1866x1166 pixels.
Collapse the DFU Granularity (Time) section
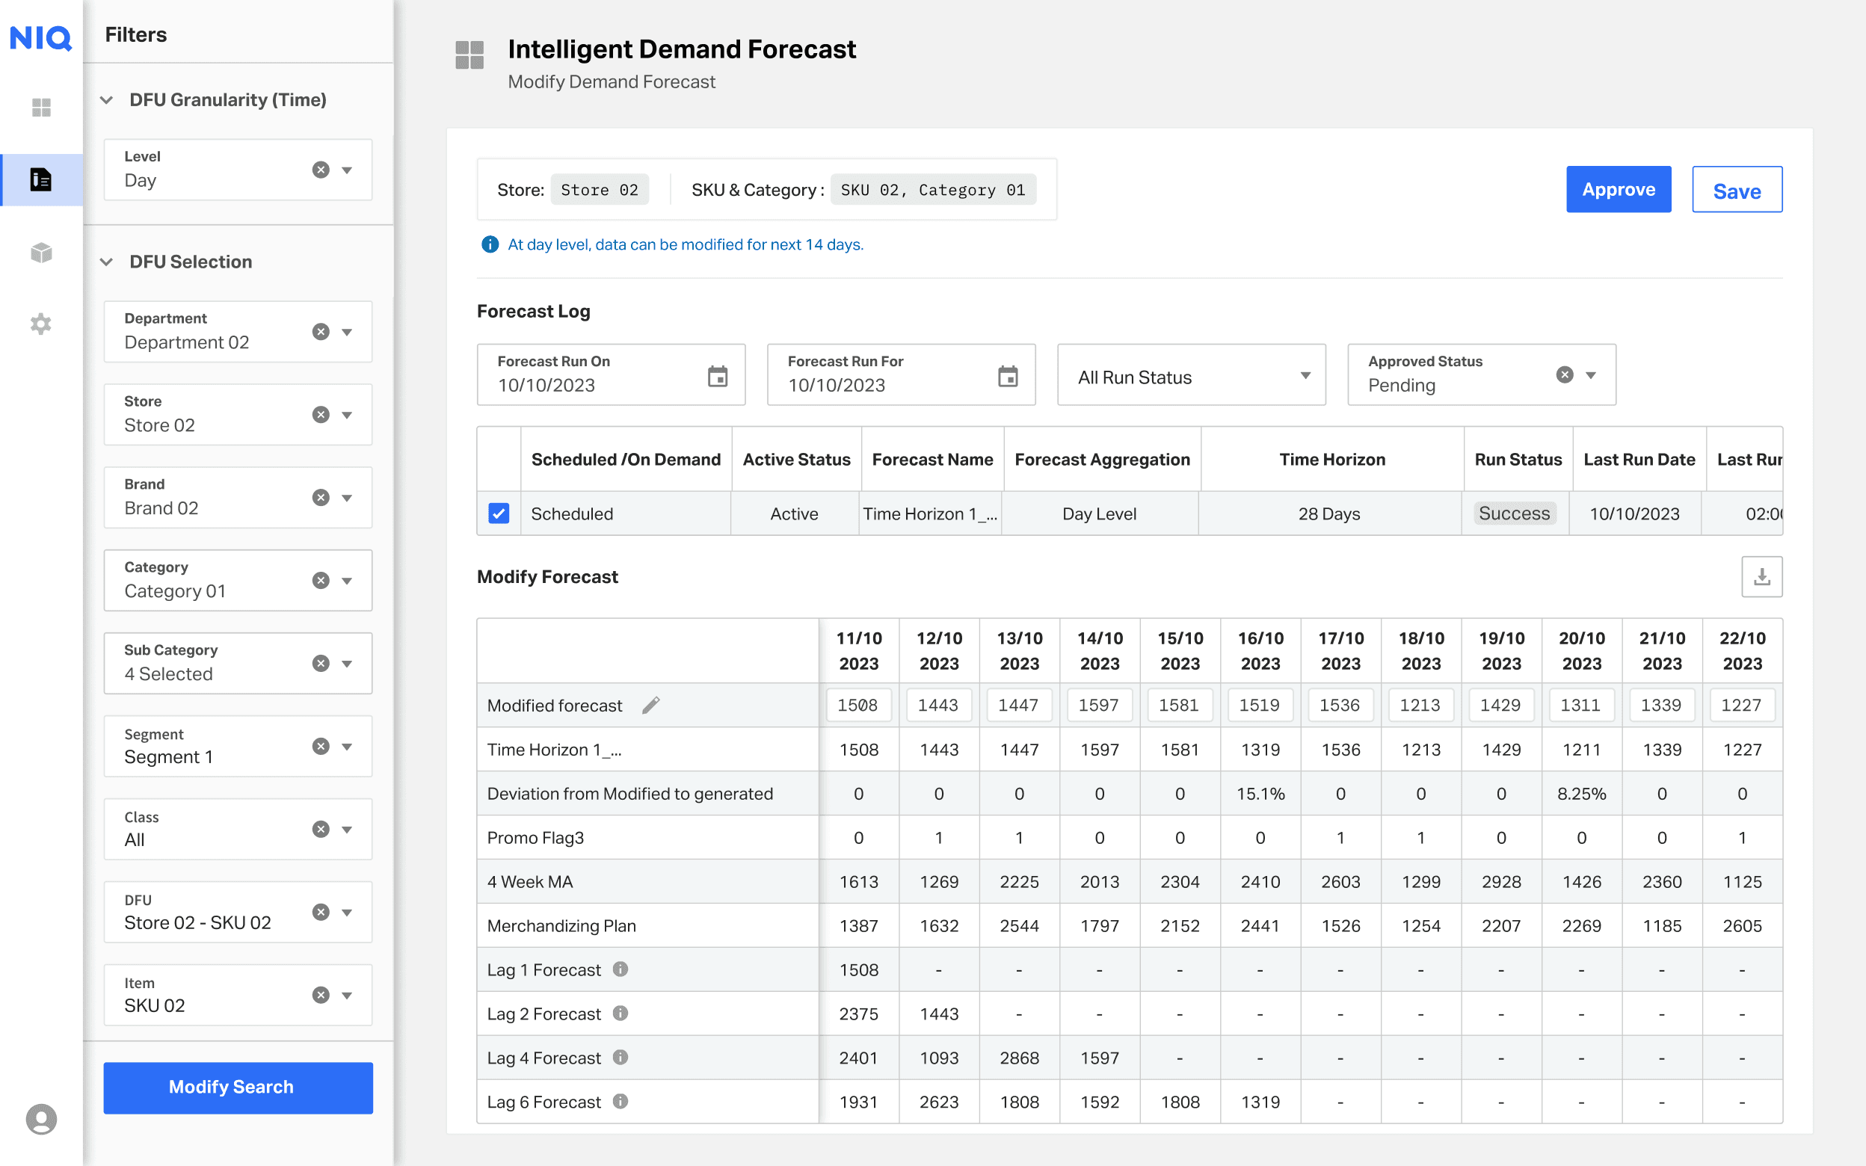[x=107, y=100]
